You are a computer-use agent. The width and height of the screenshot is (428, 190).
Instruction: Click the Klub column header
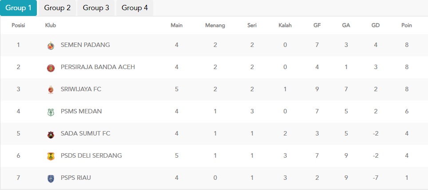51,25
